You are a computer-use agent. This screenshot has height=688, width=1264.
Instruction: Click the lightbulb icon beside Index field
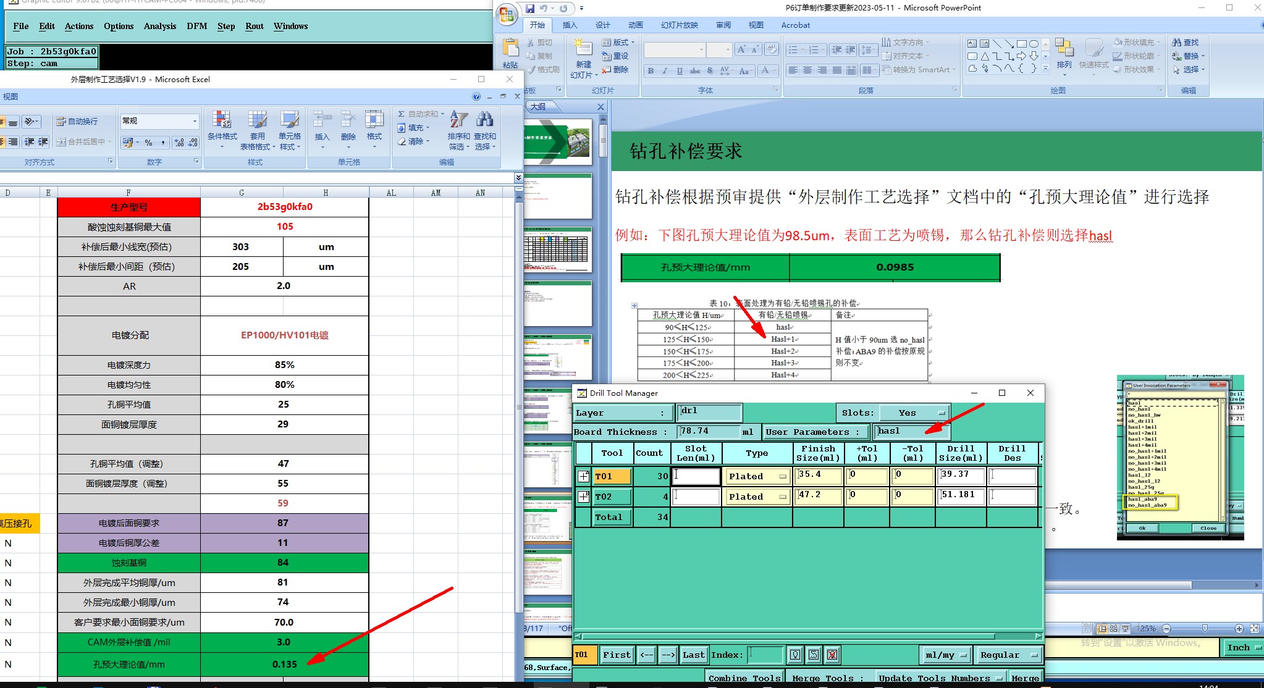pyautogui.click(x=795, y=655)
